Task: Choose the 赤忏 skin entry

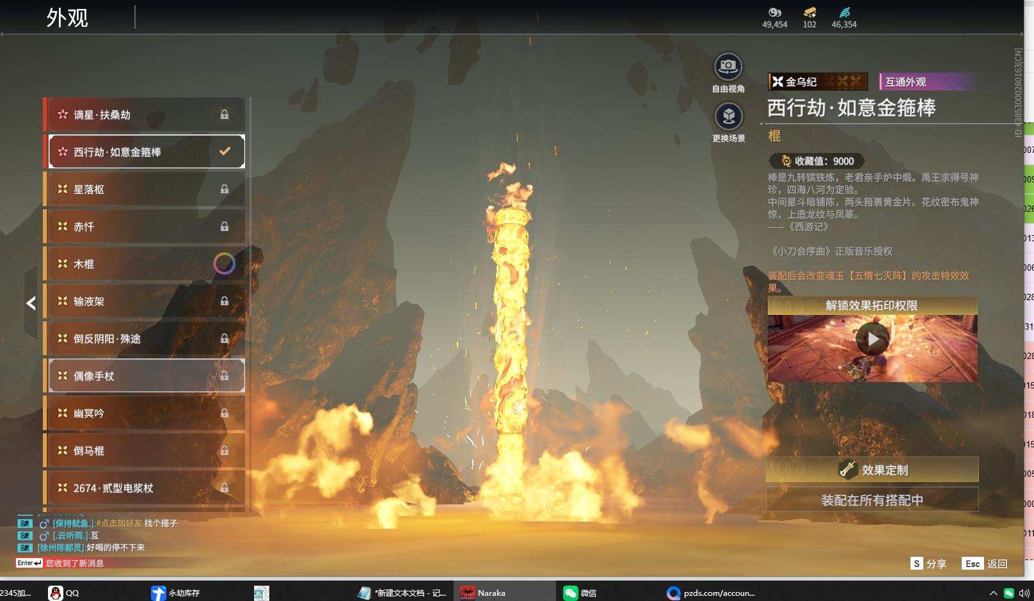Action: coord(144,227)
